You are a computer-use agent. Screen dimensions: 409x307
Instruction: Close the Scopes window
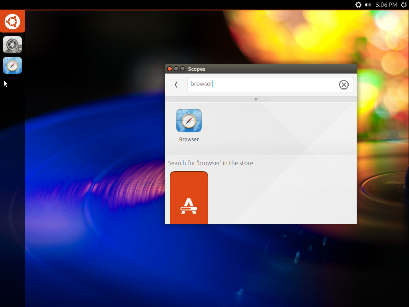[x=169, y=69]
